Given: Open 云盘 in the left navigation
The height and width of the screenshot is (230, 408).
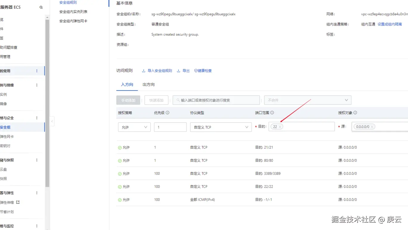Looking at the screenshot, I should [3, 170].
